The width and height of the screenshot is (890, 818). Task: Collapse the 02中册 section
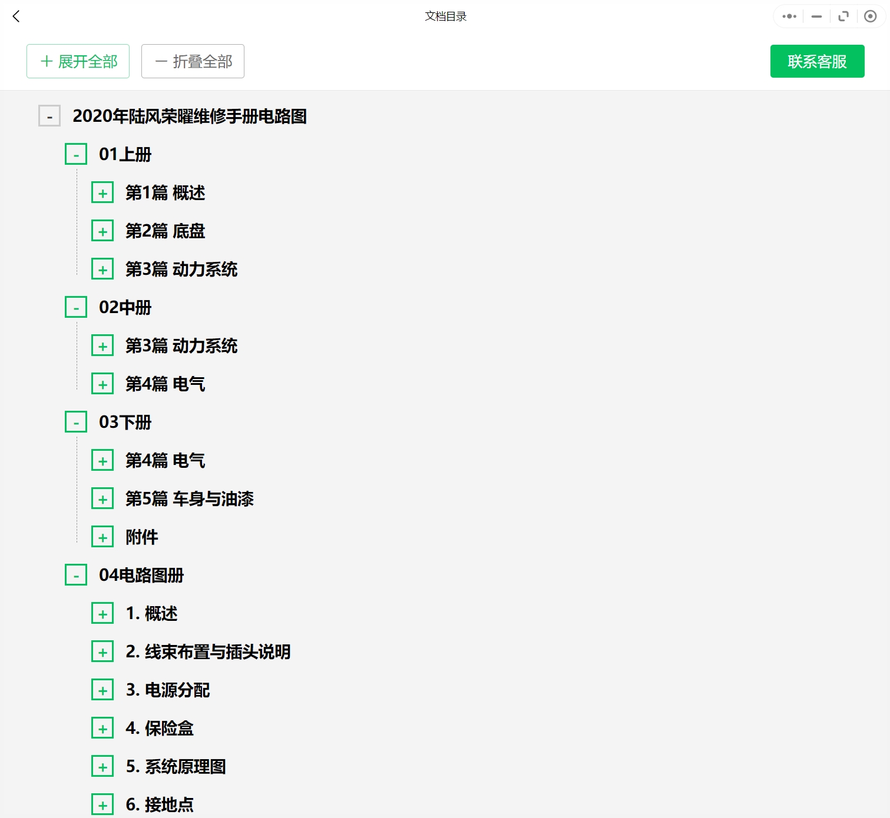pyautogui.click(x=75, y=307)
